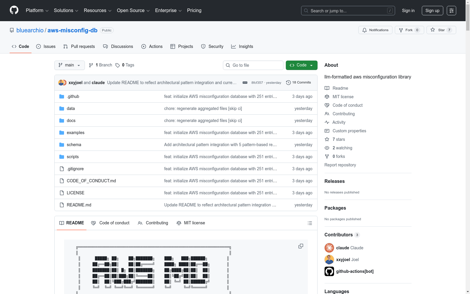
Task: Select the Contributing README tab
Action: (153, 223)
